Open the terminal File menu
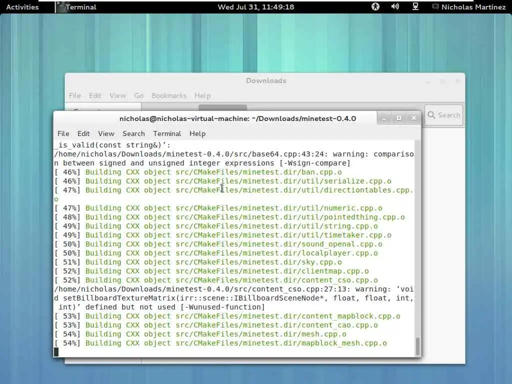Viewport: 512px width, 384px height. point(63,133)
